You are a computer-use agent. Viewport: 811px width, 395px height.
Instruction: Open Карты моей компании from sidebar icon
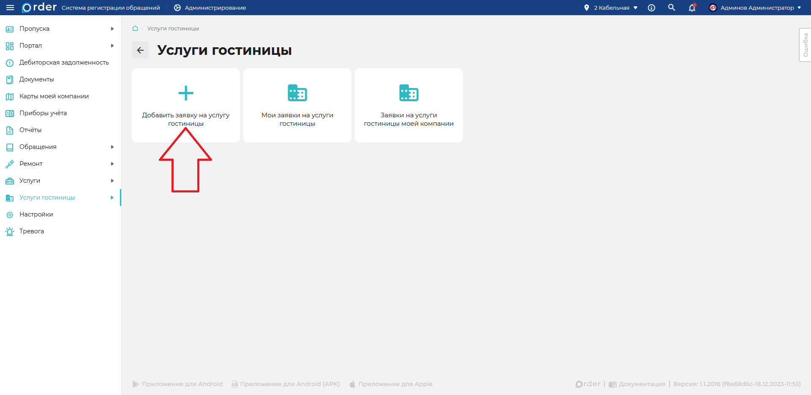pos(10,96)
